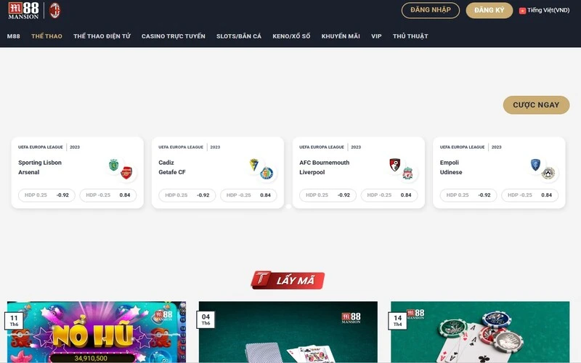Click the Udinese team badge
The width and height of the screenshot is (581, 363).
548,173
